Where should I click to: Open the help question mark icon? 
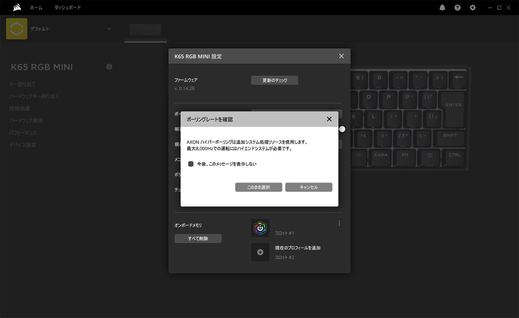tap(457, 8)
